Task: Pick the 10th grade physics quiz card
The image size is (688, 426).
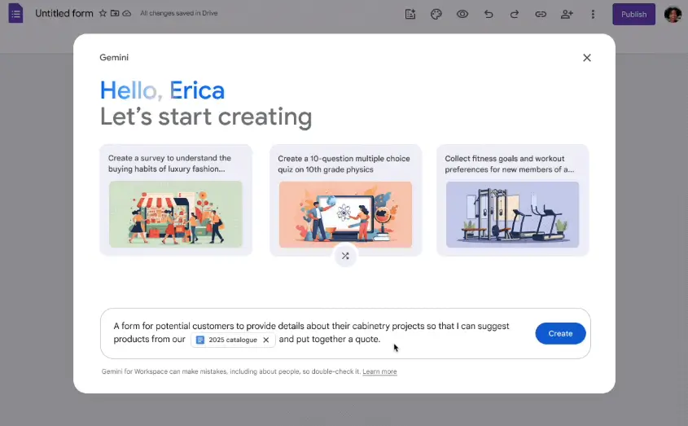Action: click(345, 200)
